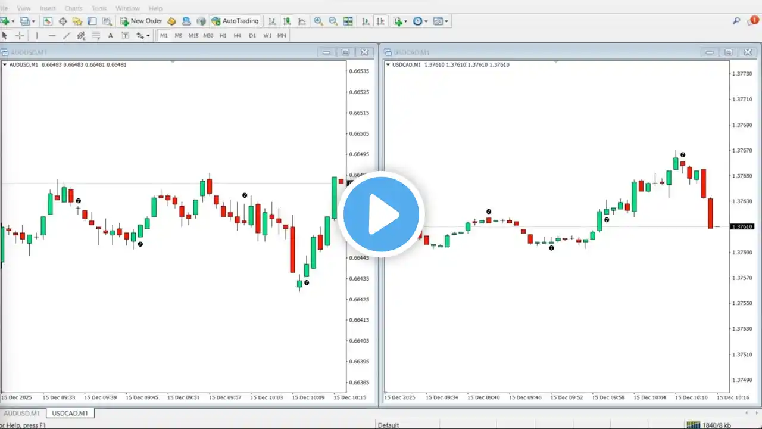Expand the USDCAD chart one-click trading arrow

[x=388, y=64]
